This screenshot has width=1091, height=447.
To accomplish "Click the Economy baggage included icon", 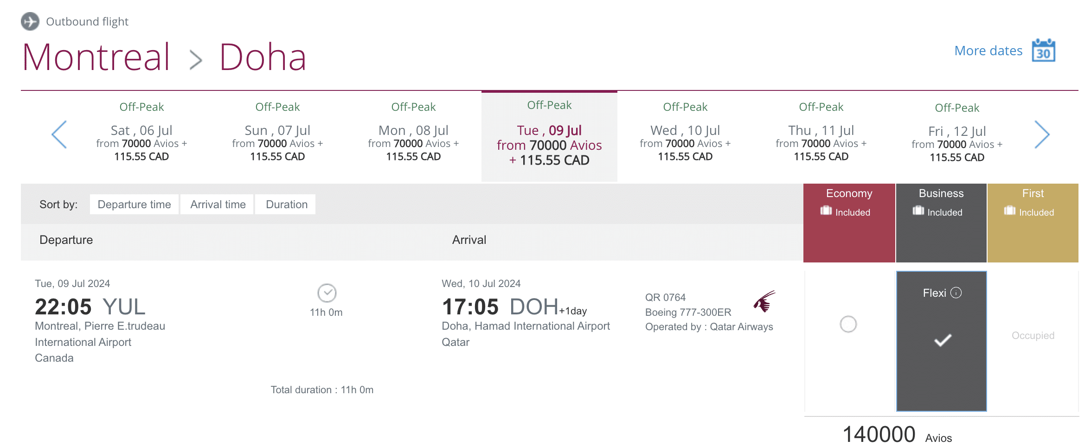I will click(826, 211).
